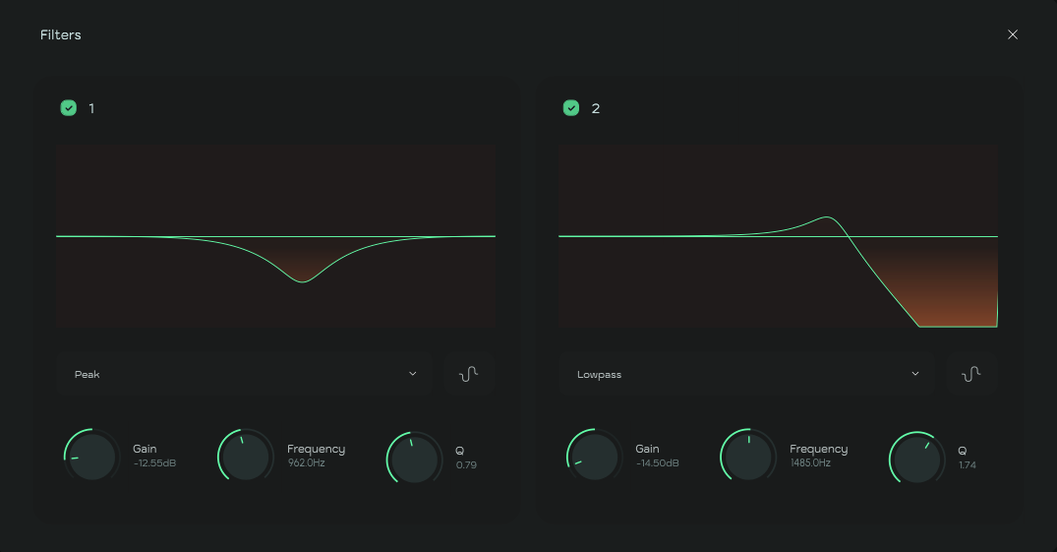Screen dimensions: 1057x552
Task: Click the Lowpass response curve graph
Action: (x=778, y=236)
